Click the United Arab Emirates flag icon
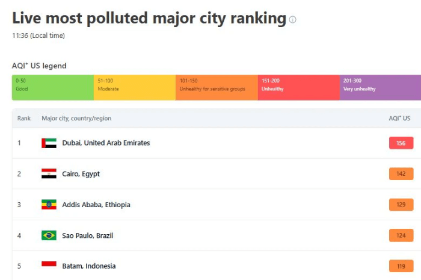Viewport: 421px width, 280px height. click(49, 143)
